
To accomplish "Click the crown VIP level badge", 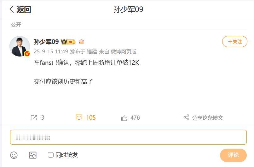I will pos(68,42).
